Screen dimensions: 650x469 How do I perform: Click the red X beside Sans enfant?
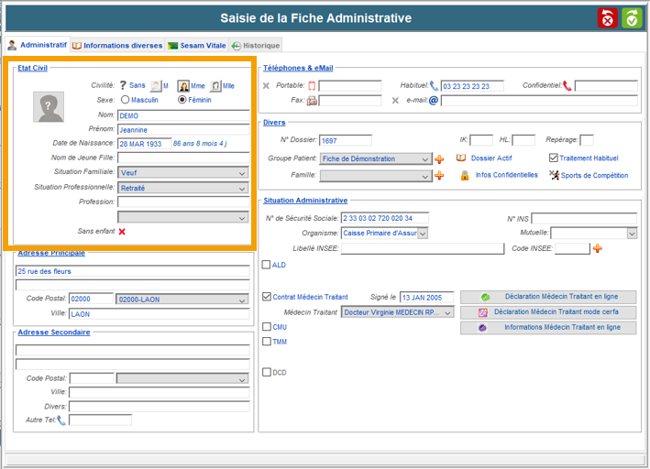click(x=122, y=232)
